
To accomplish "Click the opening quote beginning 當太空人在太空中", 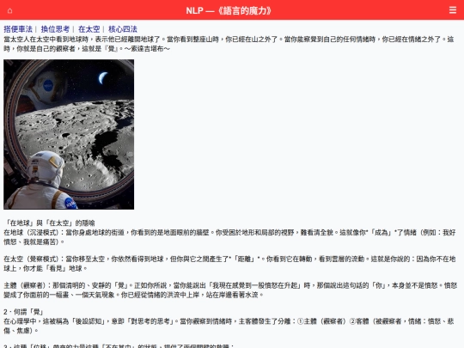I will click(x=229, y=44).
